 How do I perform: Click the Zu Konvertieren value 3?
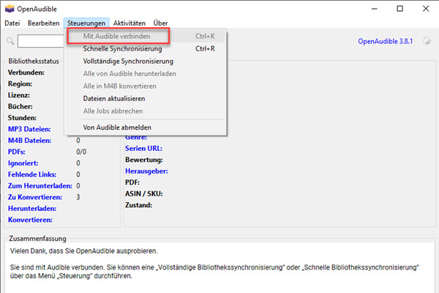78,197
